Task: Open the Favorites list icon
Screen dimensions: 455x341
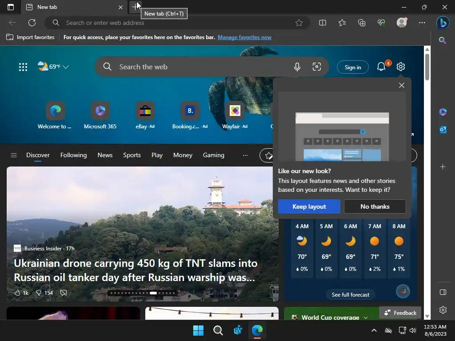Action: coord(342,23)
